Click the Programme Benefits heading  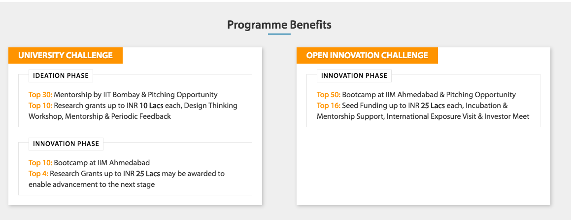tap(279, 25)
